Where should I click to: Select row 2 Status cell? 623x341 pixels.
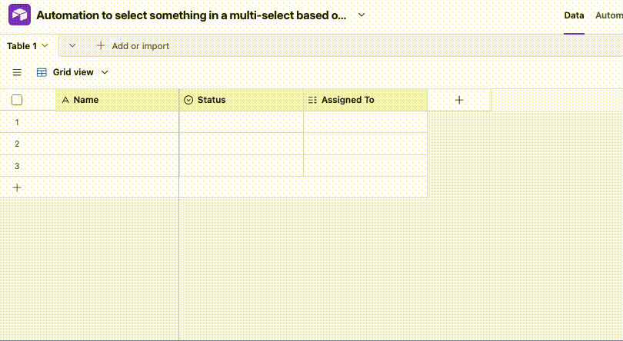pos(242,144)
